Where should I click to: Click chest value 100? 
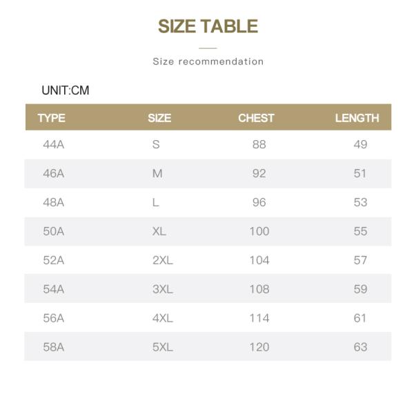point(259,231)
